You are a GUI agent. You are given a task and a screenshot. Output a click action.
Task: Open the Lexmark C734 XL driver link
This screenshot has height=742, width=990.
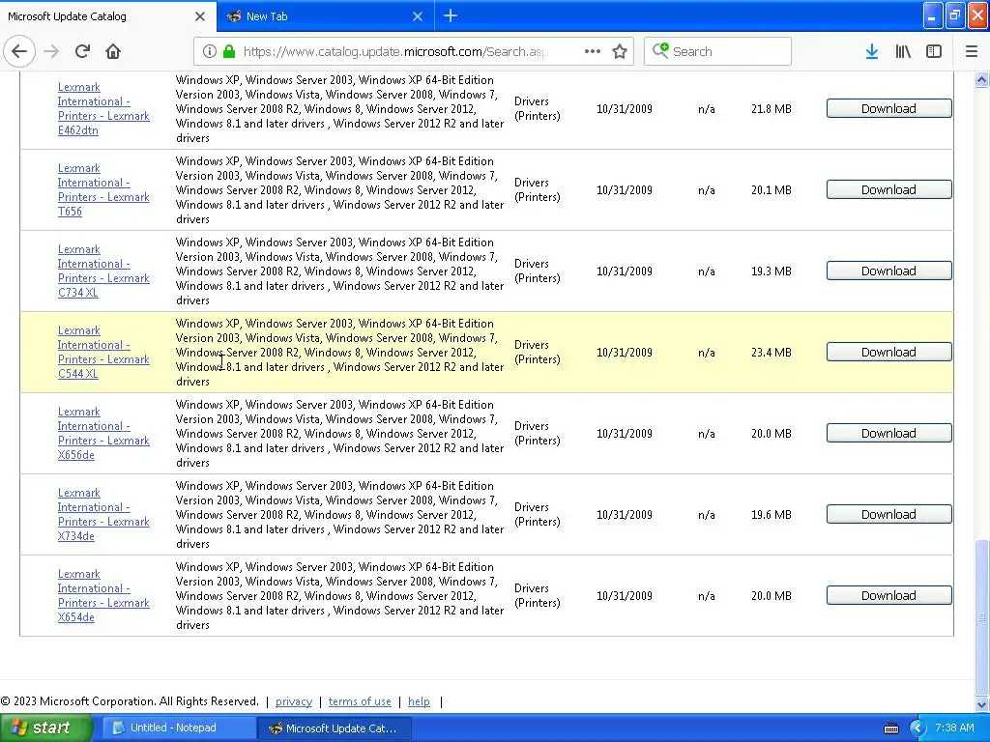click(x=103, y=271)
